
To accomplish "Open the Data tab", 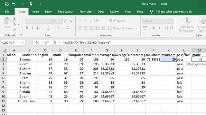I will tap(100, 11).
